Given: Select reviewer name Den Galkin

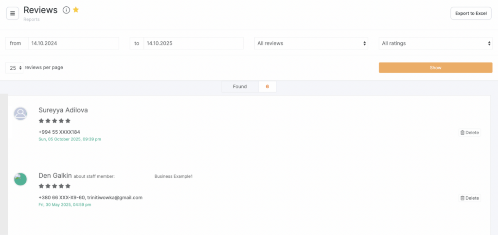Looking at the screenshot, I should [55, 175].
